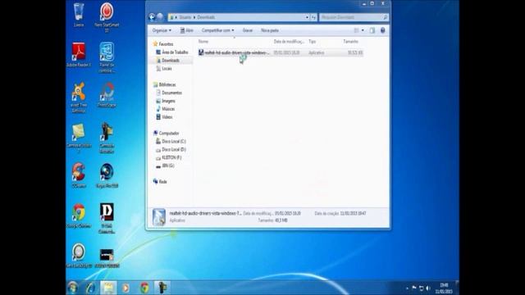Select the D-Link desktop shortcut

pyautogui.click(x=107, y=219)
